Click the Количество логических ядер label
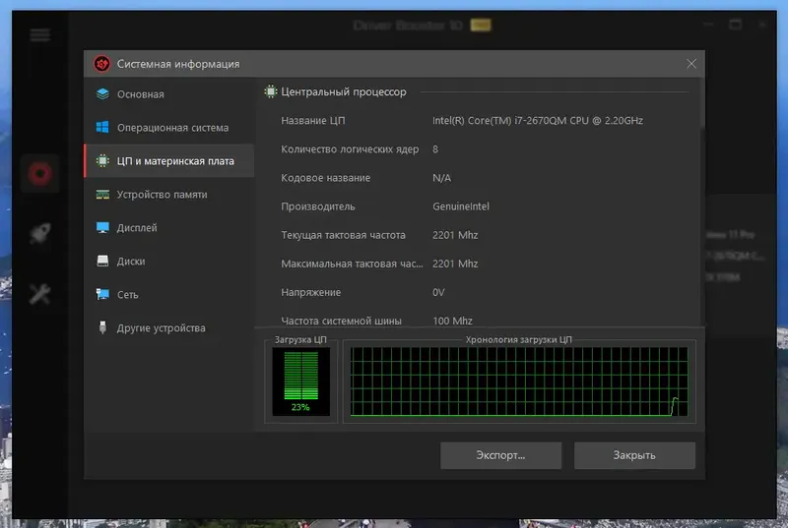Image resolution: width=788 pixels, height=528 pixels. 350,148
